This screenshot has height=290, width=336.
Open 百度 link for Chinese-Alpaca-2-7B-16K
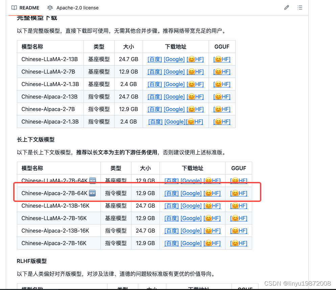tap(171, 243)
